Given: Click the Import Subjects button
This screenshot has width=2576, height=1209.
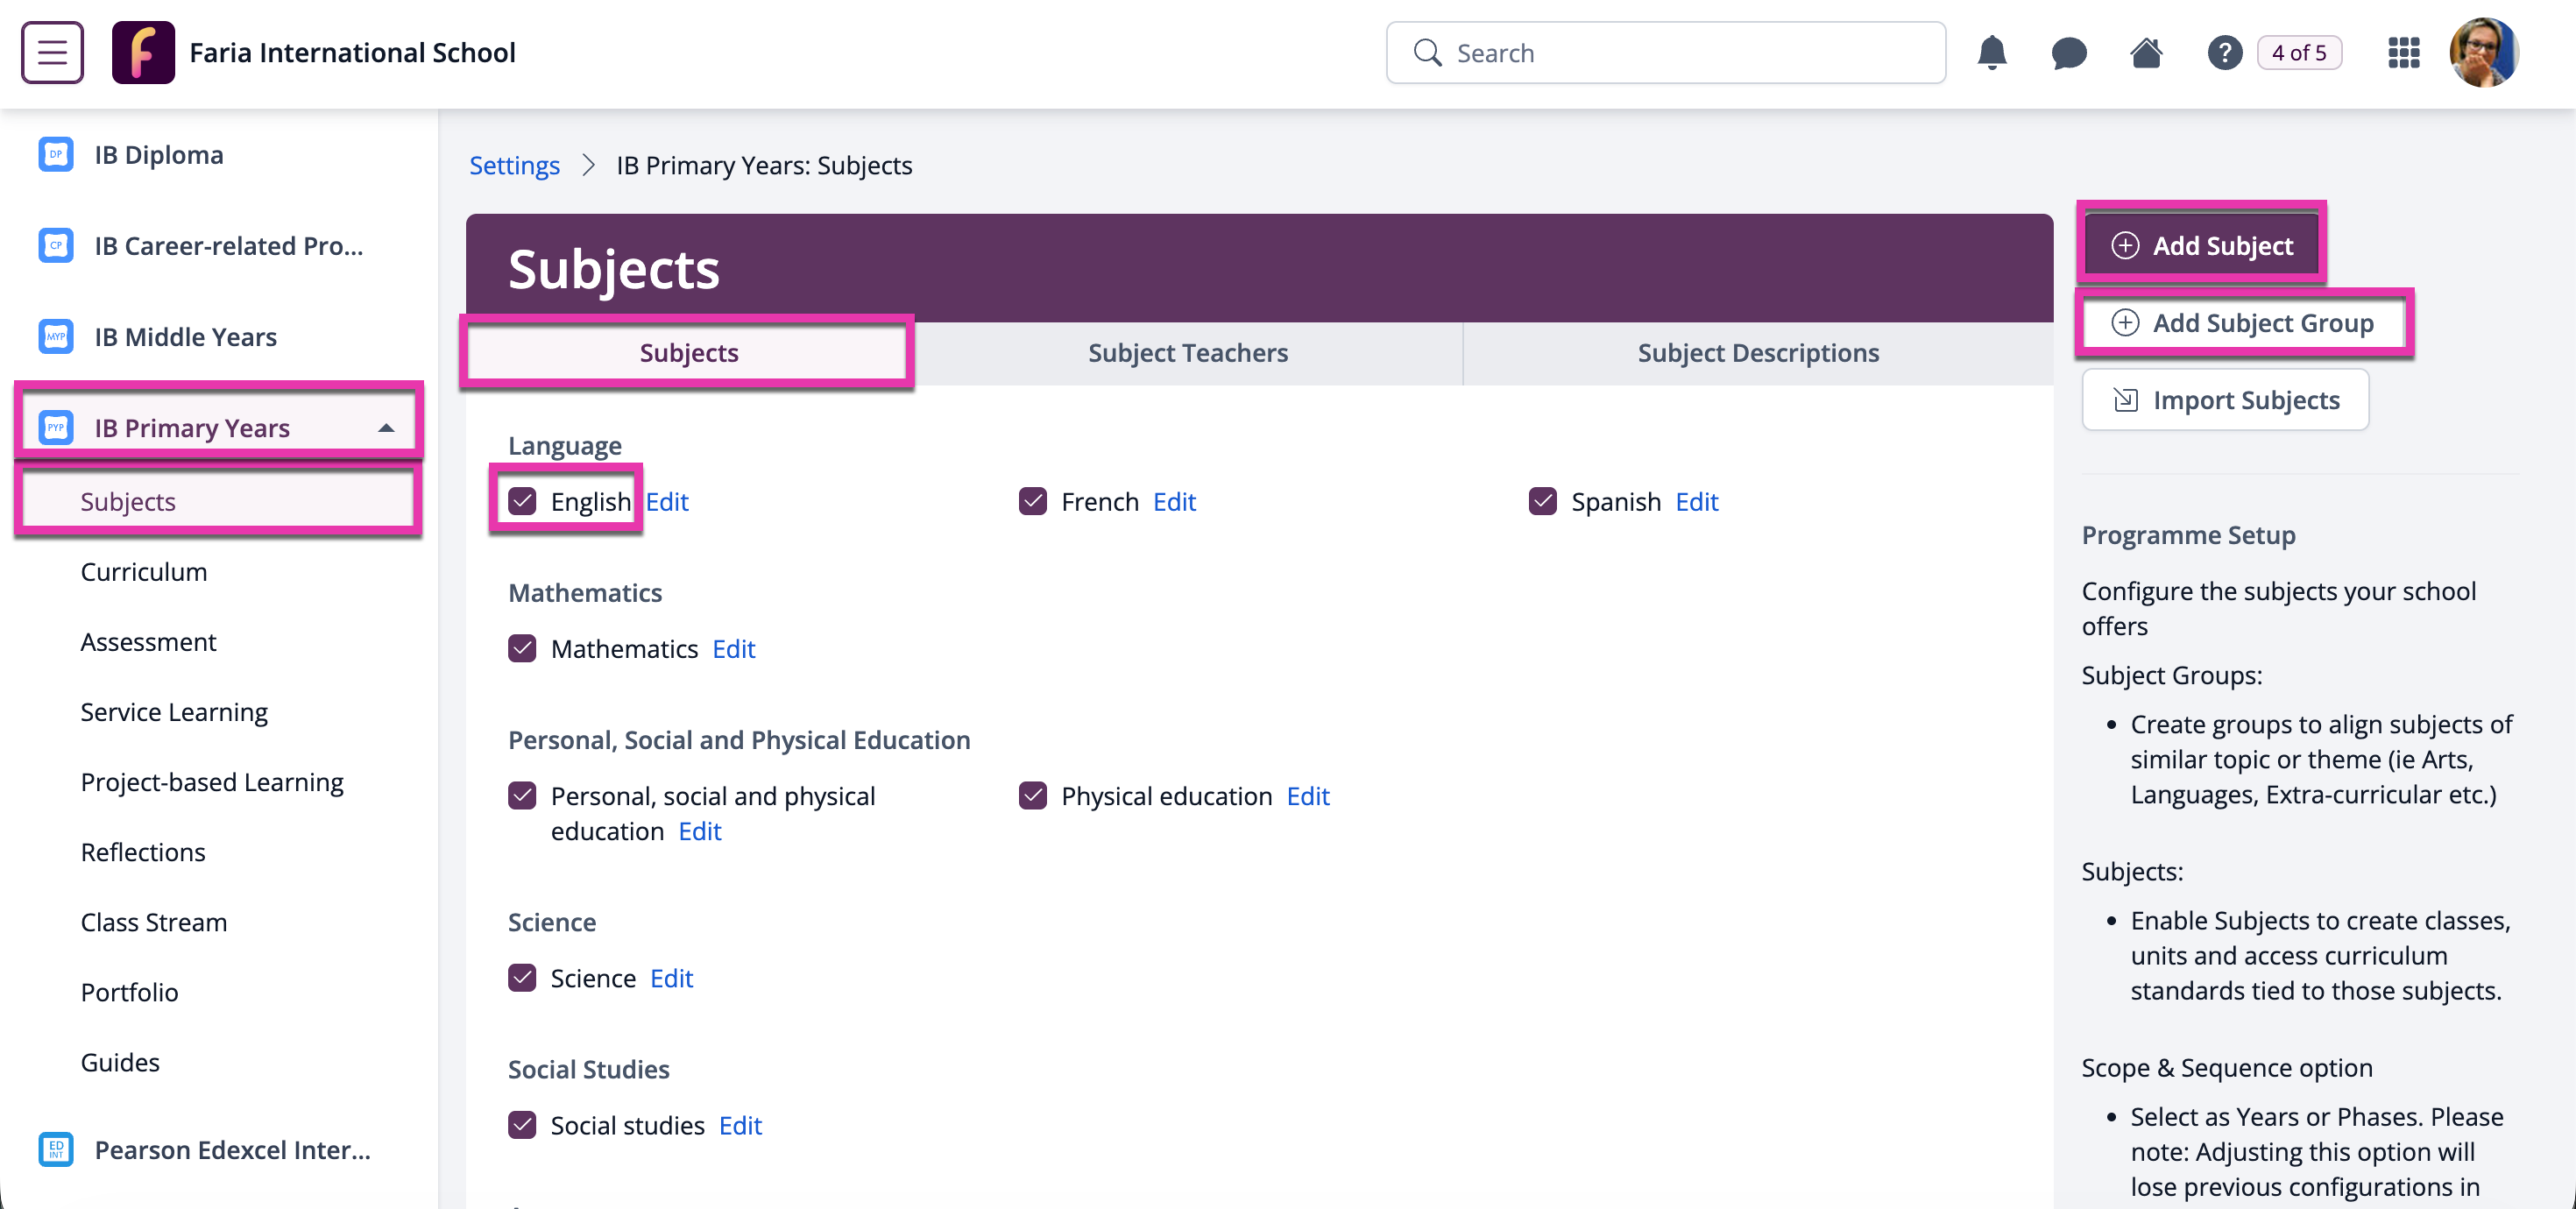Looking at the screenshot, I should coord(2225,400).
